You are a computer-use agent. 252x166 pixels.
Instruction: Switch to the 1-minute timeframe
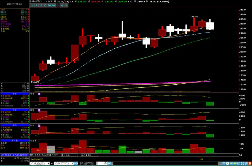click(32, 5)
